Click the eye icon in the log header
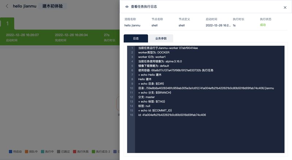The width and height of the screenshot is (292, 160). pos(127,7)
